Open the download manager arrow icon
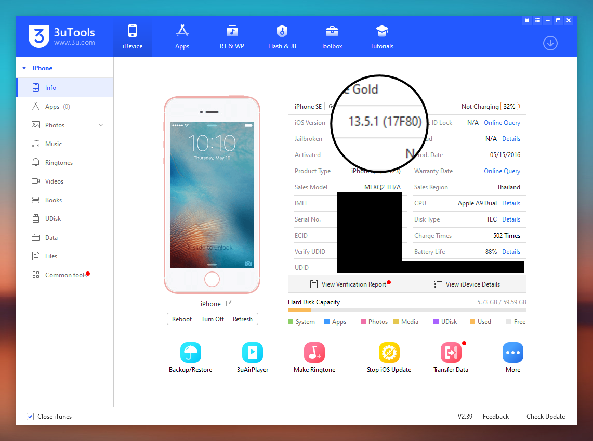The image size is (593, 441). [550, 43]
